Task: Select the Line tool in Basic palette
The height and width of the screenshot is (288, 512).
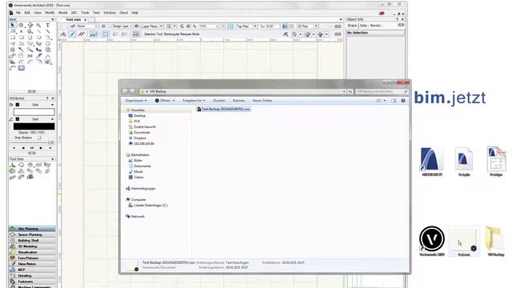Action: [x=39, y=31]
